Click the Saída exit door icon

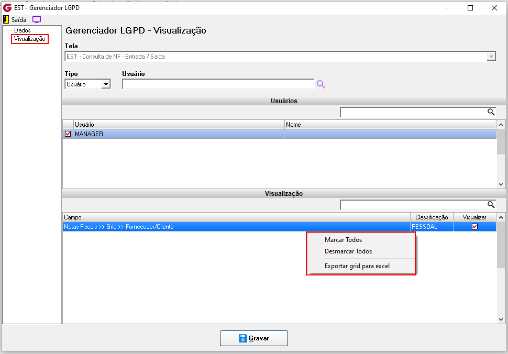coord(6,19)
